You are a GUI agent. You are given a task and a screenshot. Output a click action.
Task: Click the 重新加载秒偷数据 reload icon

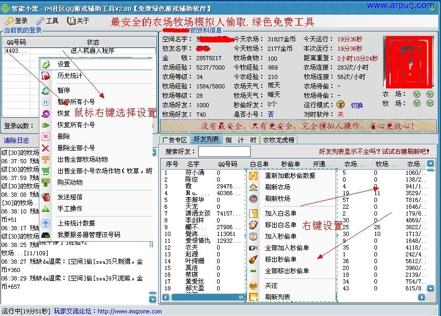(253, 176)
